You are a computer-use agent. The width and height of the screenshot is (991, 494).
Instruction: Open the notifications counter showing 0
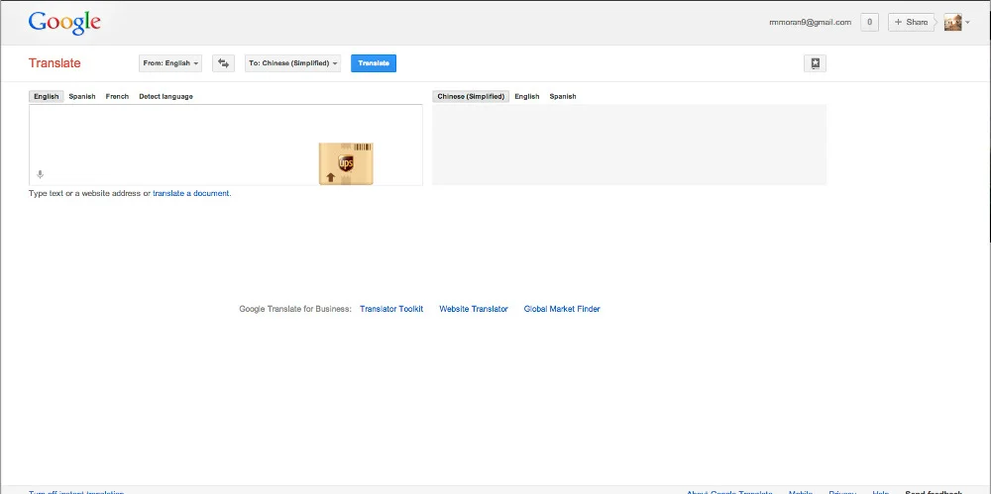point(870,22)
